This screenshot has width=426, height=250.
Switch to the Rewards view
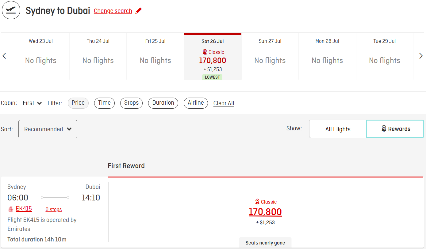click(395, 129)
